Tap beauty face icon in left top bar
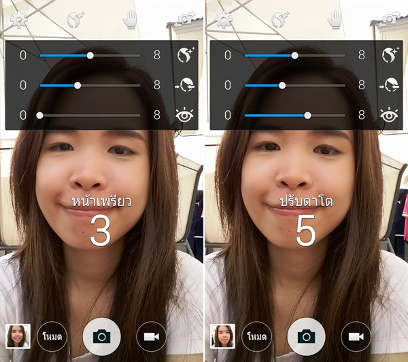408x362 pixels. click(x=75, y=20)
